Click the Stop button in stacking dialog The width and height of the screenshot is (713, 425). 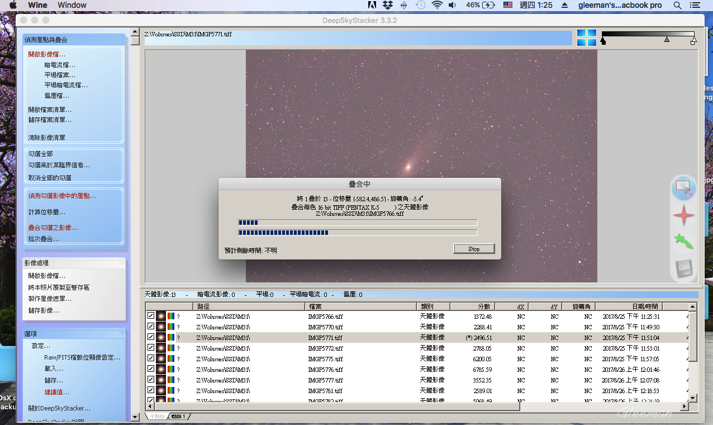[x=474, y=249]
